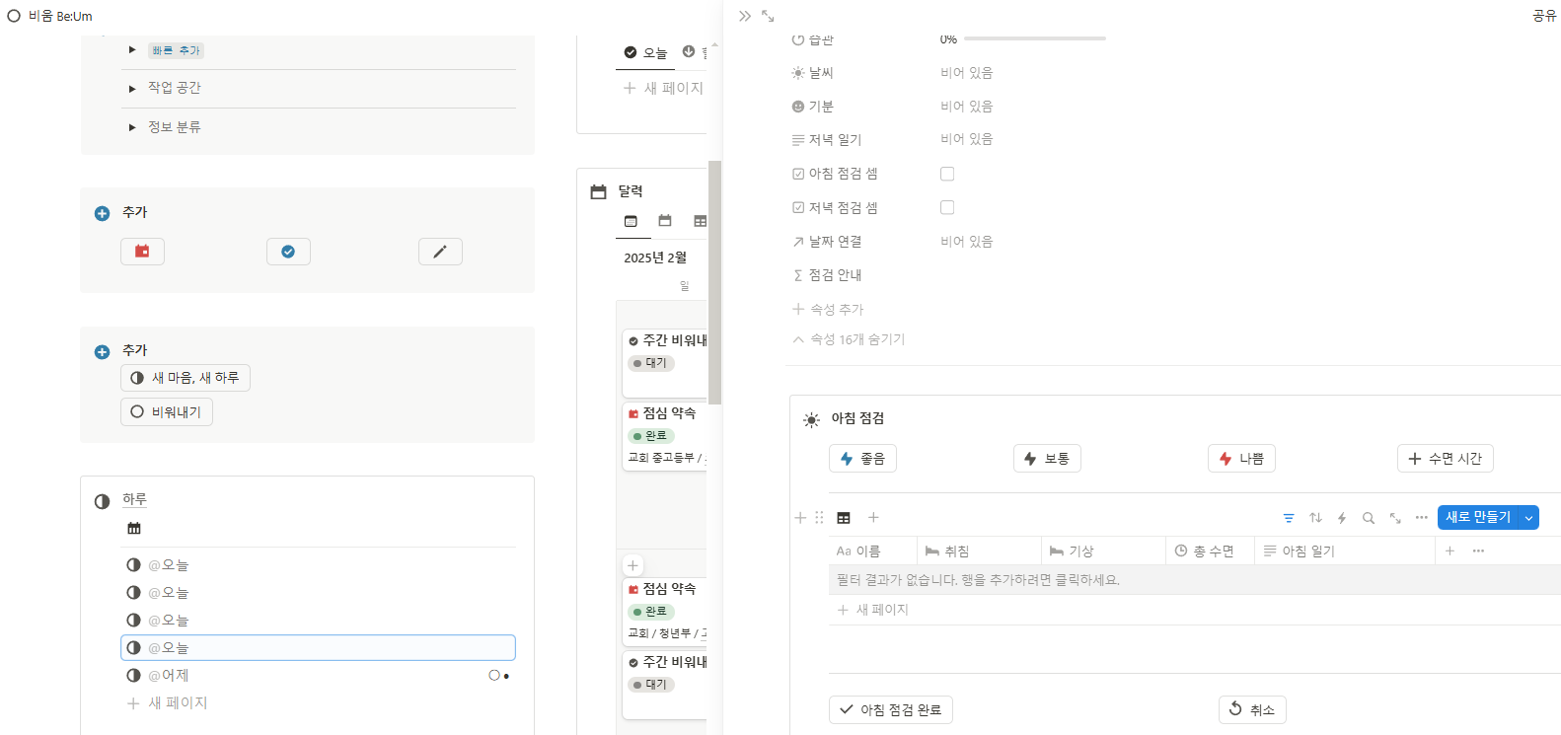Expand the 작업 공간 toggle

click(132, 89)
